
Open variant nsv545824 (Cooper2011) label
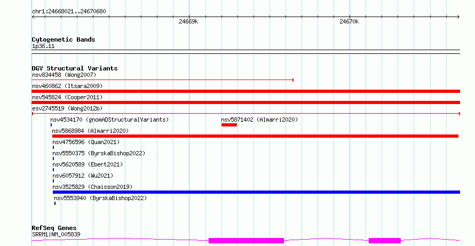67,97
